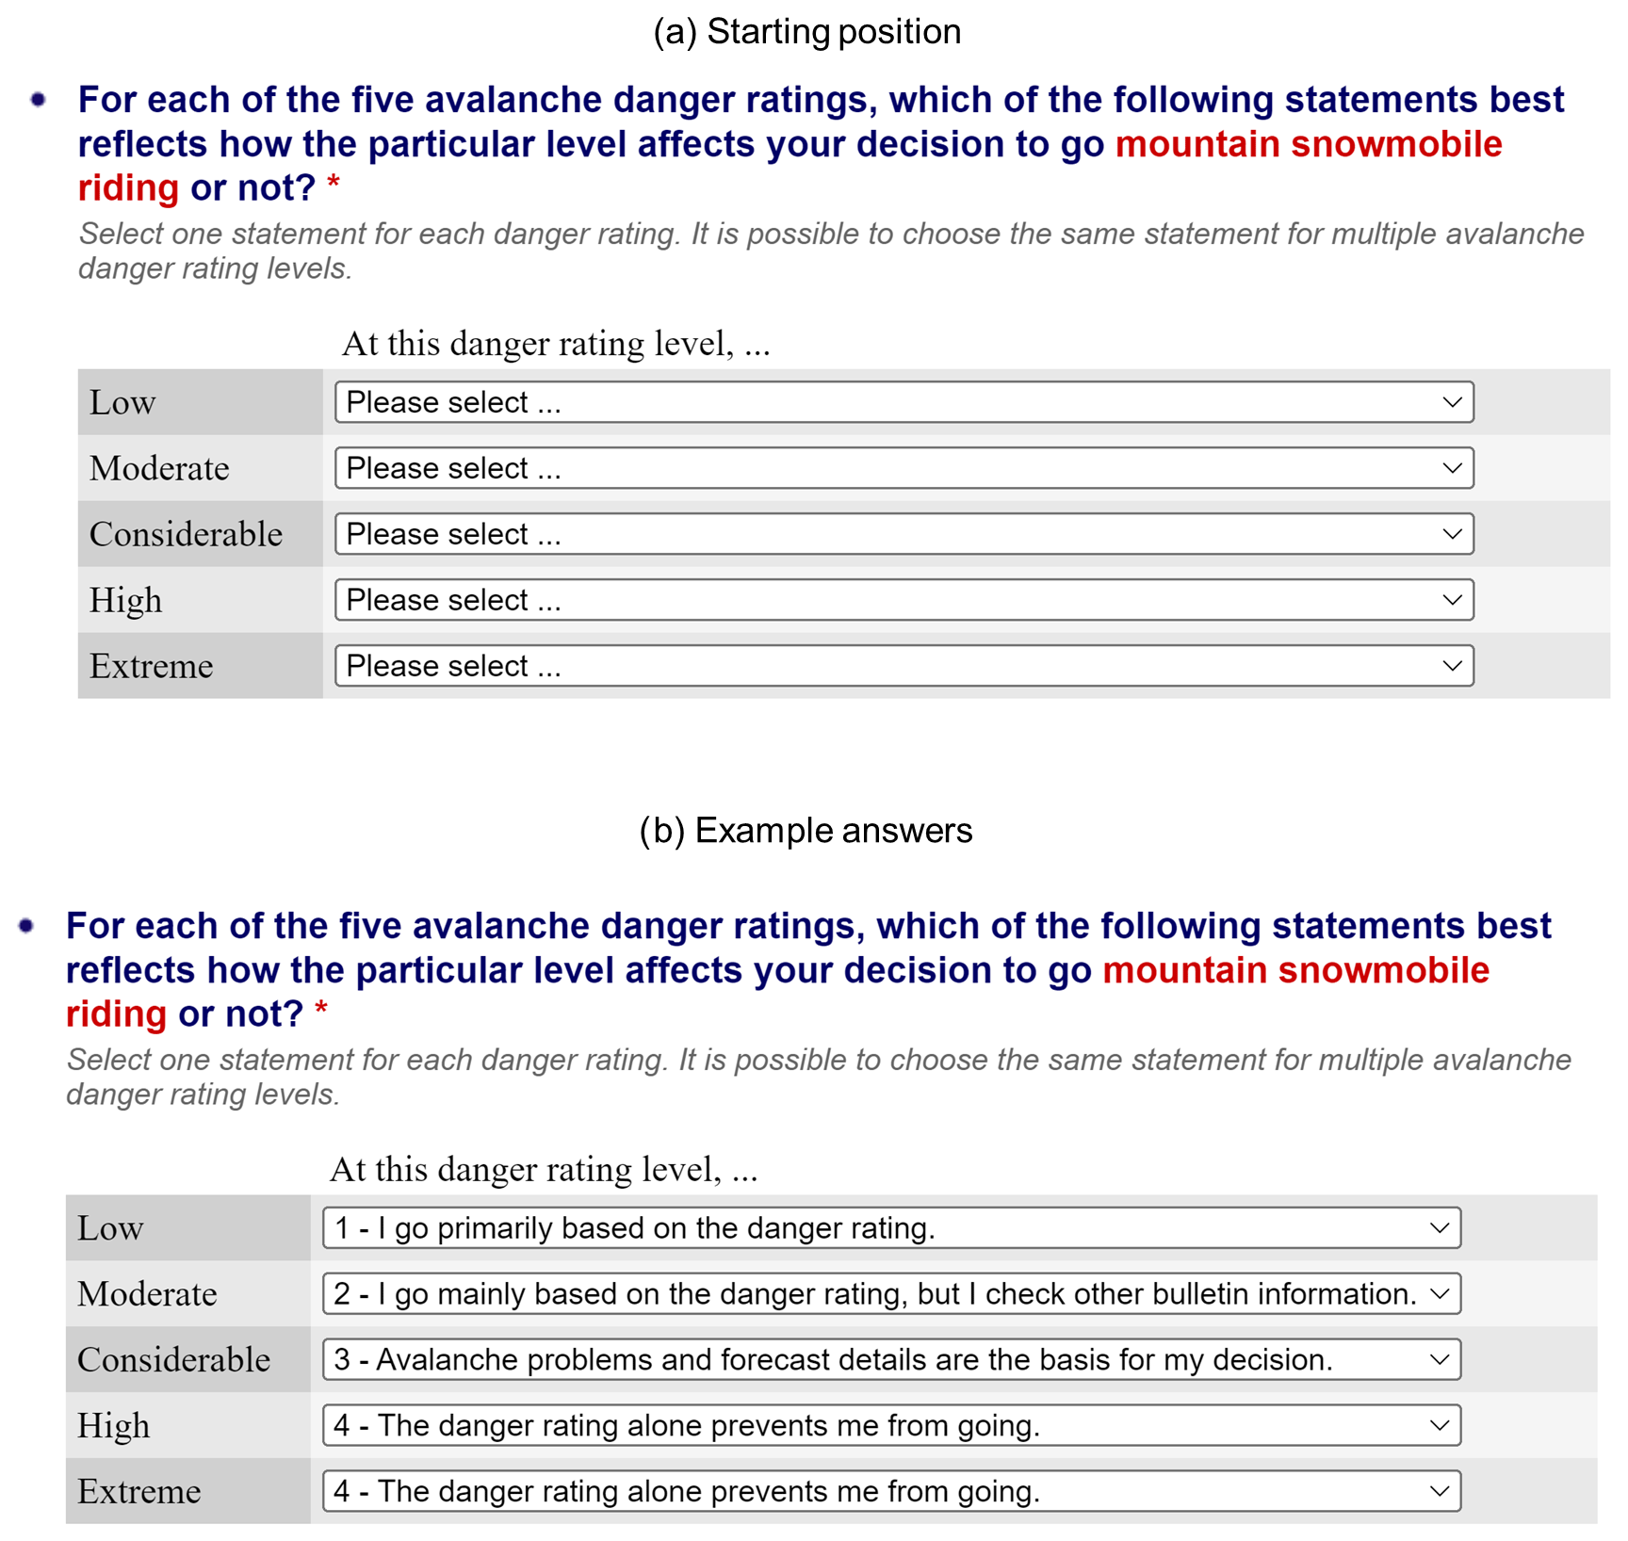The image size is (1628, 1541).
Task: Open the High dropdown with answer 4 selected
Action: click(891, 1425)
